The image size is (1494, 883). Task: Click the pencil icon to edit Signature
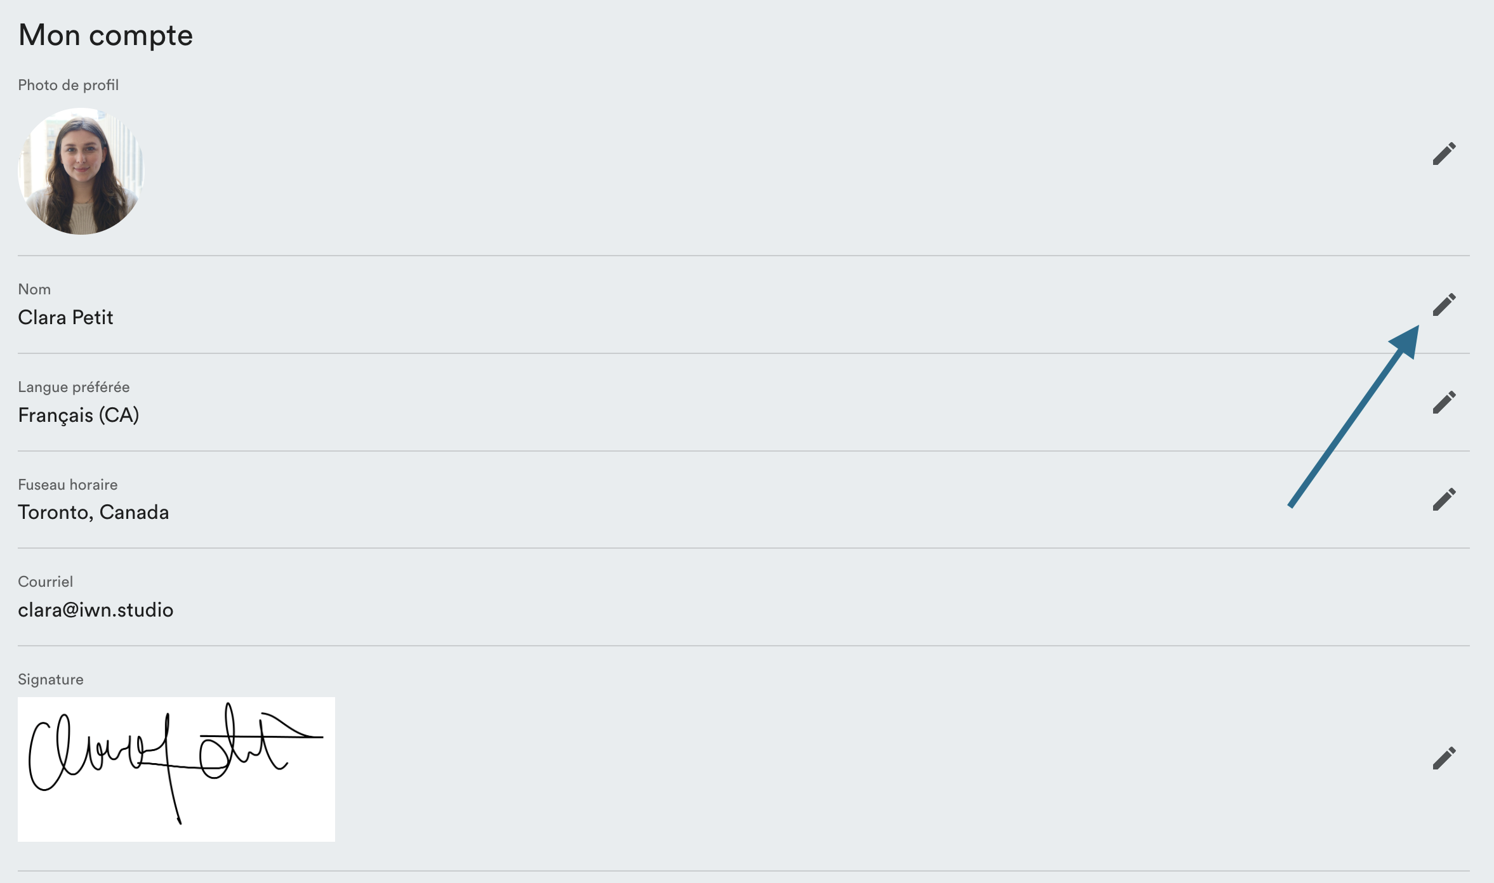pyautogui.click(x=1444, y=758)
